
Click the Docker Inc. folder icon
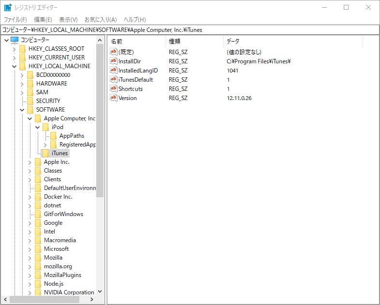tap(38, 197)
